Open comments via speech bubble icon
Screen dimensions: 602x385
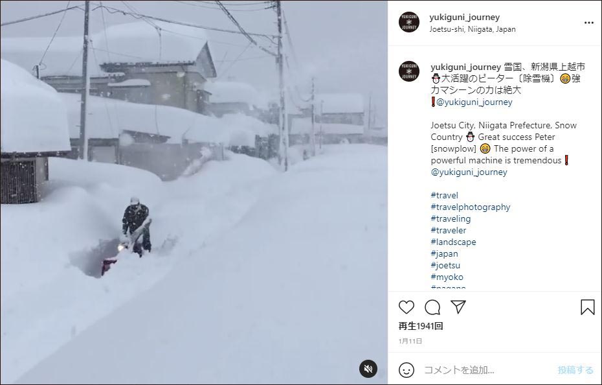(432, 307)
